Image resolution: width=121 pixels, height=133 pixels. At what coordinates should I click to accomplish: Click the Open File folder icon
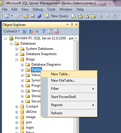pyautogui.click(x=26, y=16)
